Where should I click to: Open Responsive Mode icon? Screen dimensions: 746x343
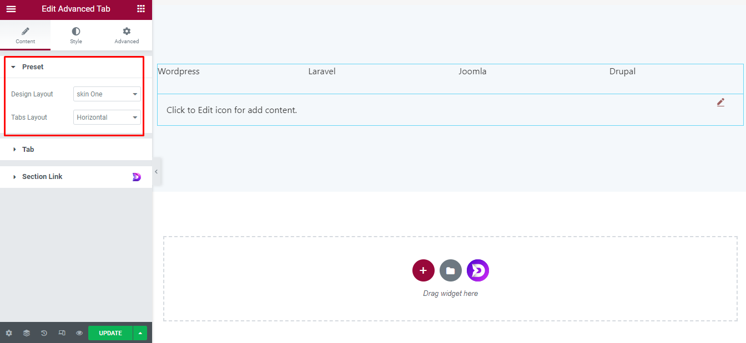coord(62,333)
